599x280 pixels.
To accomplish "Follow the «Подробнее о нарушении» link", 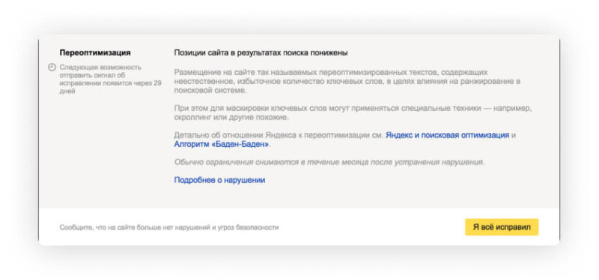I will 219,180.
